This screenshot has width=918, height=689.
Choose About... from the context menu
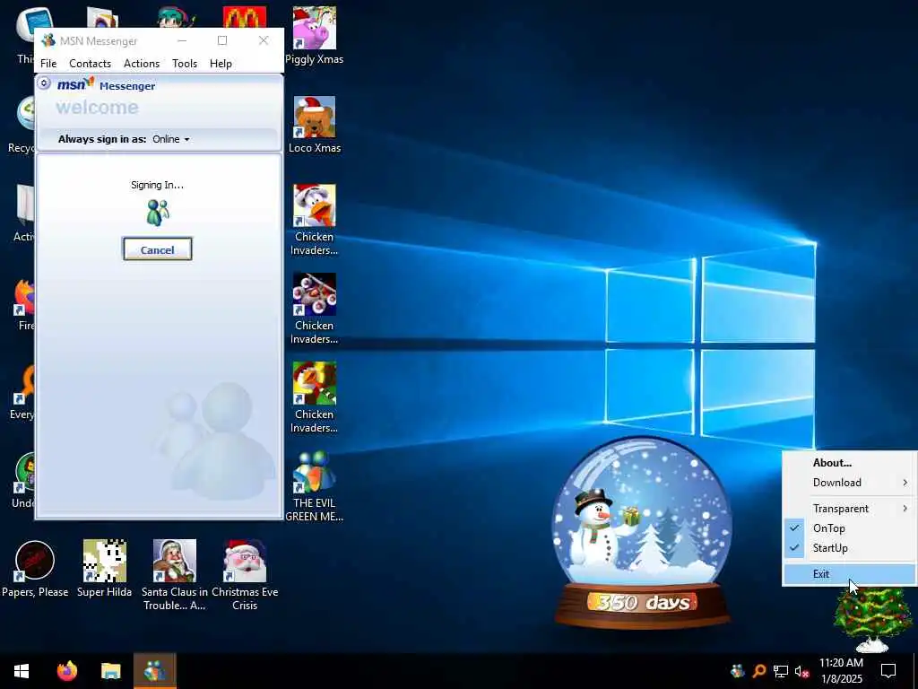(x=850, y=463)
